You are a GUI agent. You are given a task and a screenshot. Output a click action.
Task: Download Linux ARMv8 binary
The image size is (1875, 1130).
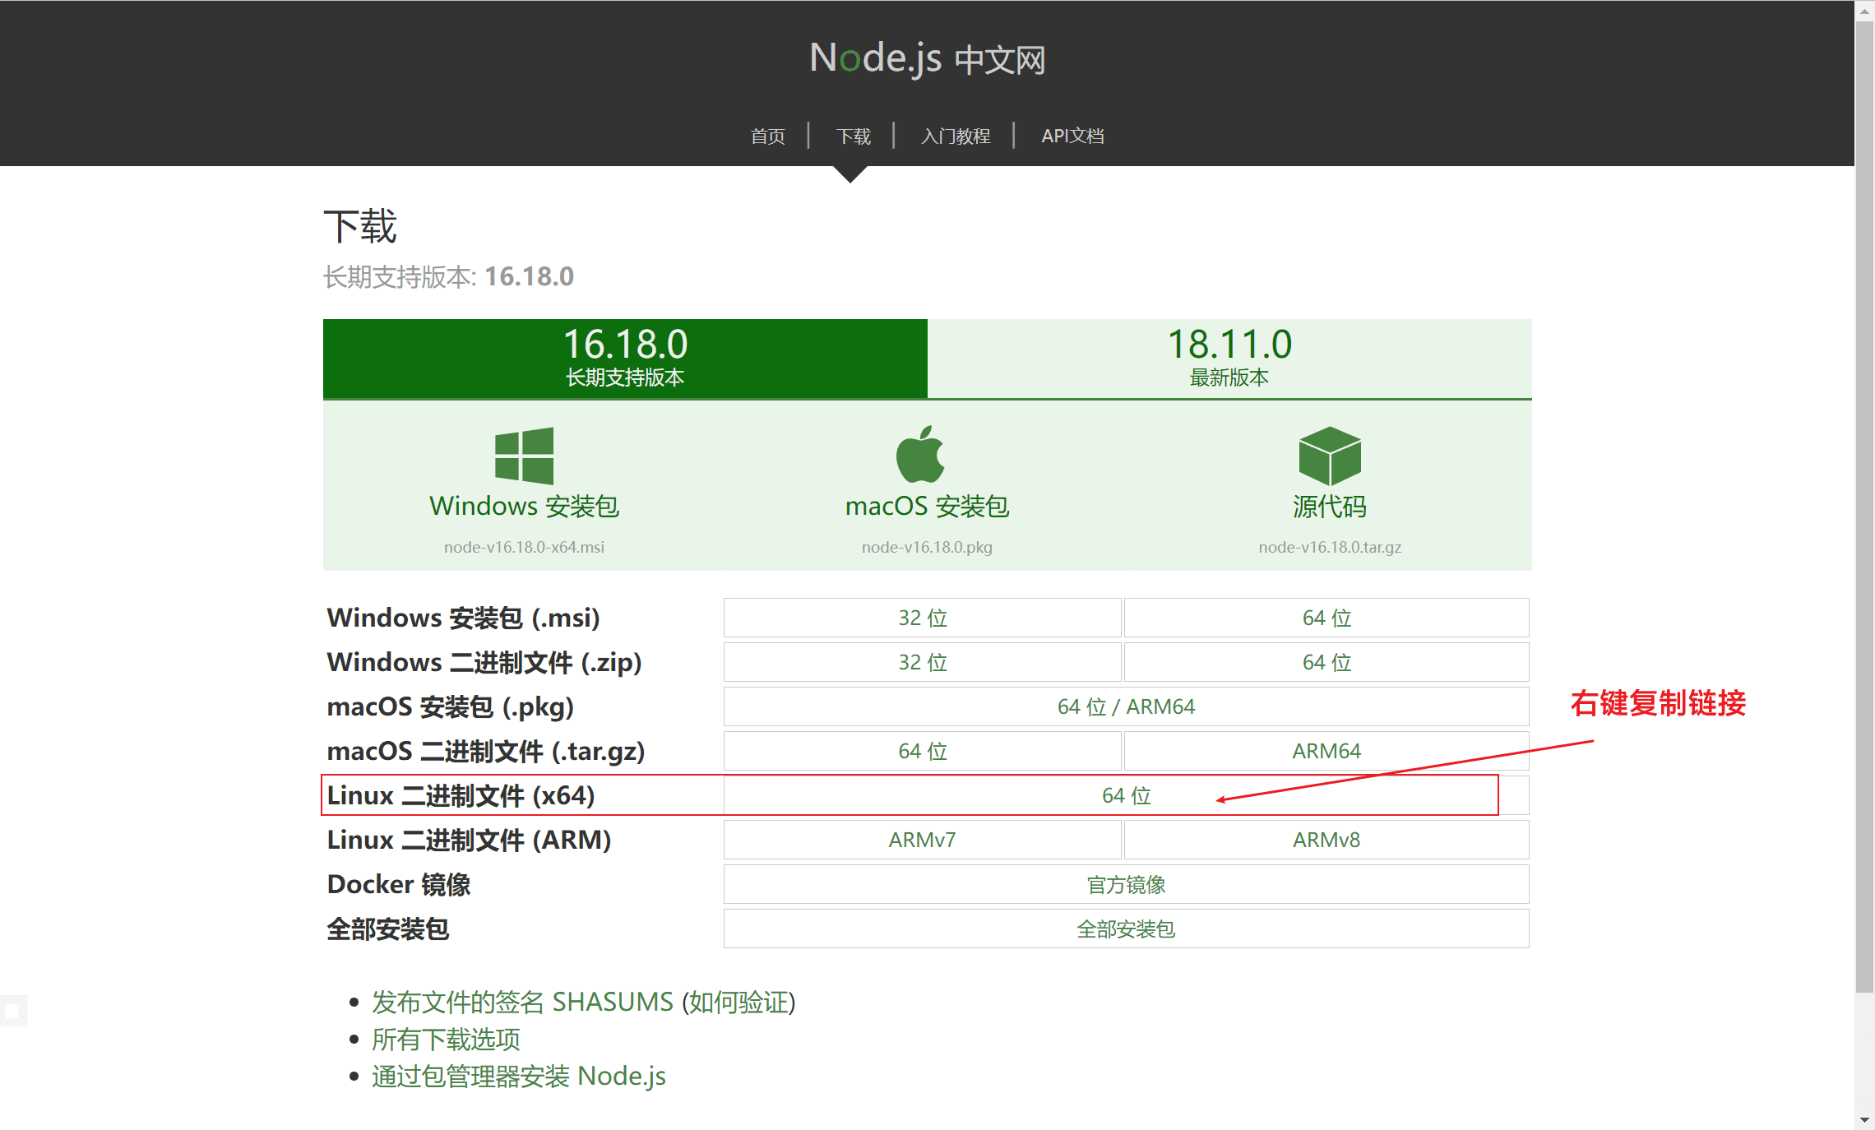click(1326, 840)
